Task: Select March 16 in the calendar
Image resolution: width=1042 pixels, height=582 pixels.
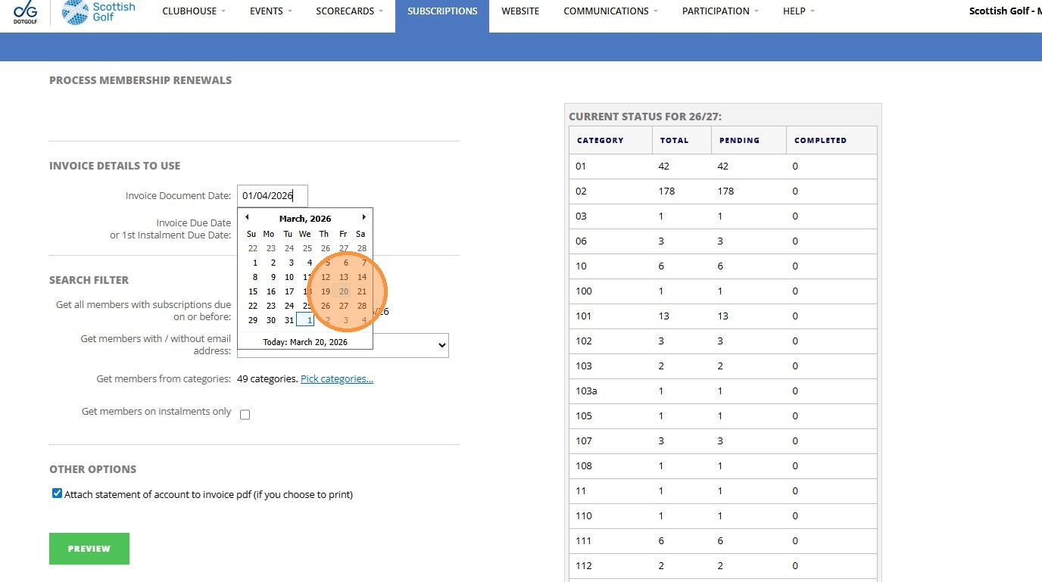Action: click(271, 291)
